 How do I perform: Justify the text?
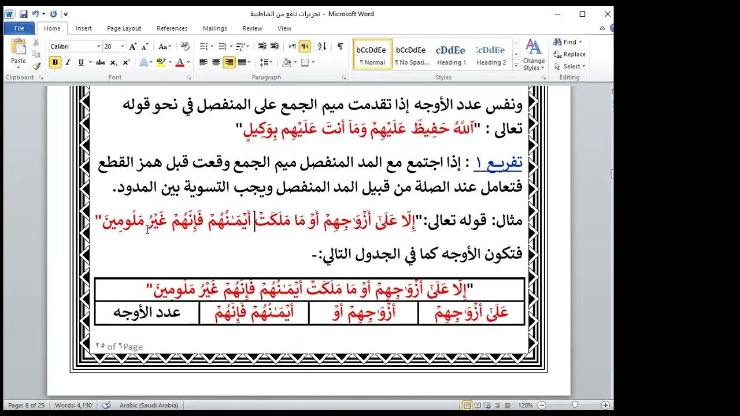click(x=242, y=62)
